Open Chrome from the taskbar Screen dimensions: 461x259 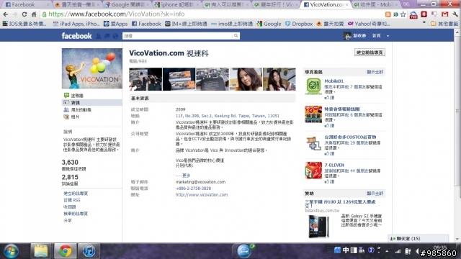tap(65, 251)
